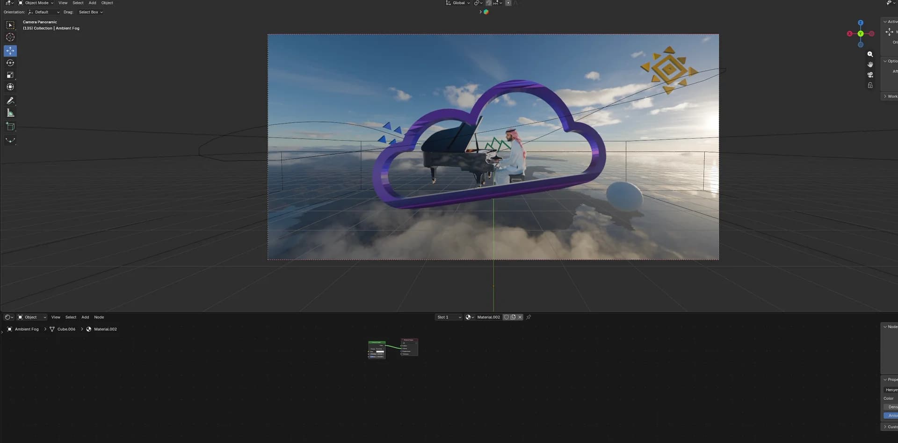The image size is (898, 443).
Task: Open the Object Mode dropdown
Action: click(x=36, y=3)
